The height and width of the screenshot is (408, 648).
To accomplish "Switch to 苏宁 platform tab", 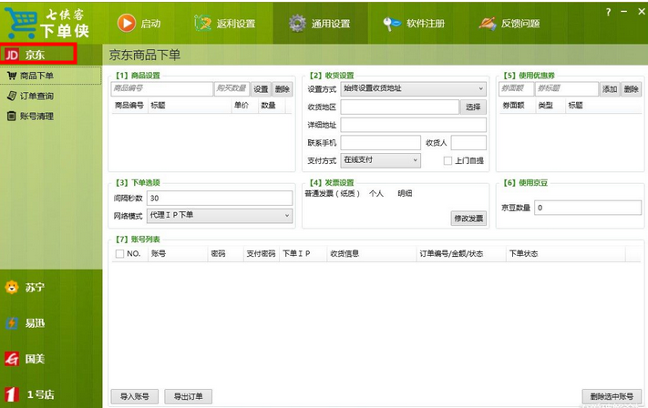I will [50, 287].
